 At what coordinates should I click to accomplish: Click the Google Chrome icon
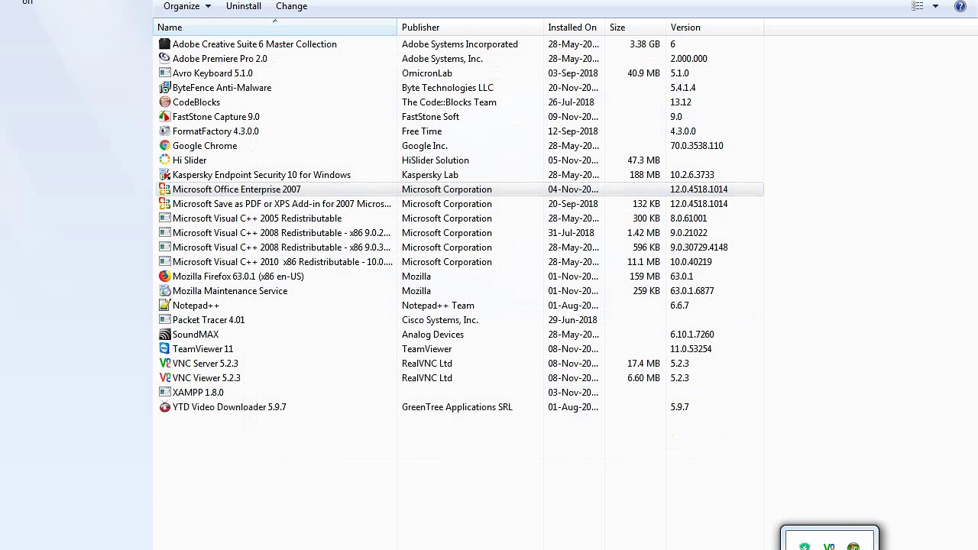pos(164,146)
